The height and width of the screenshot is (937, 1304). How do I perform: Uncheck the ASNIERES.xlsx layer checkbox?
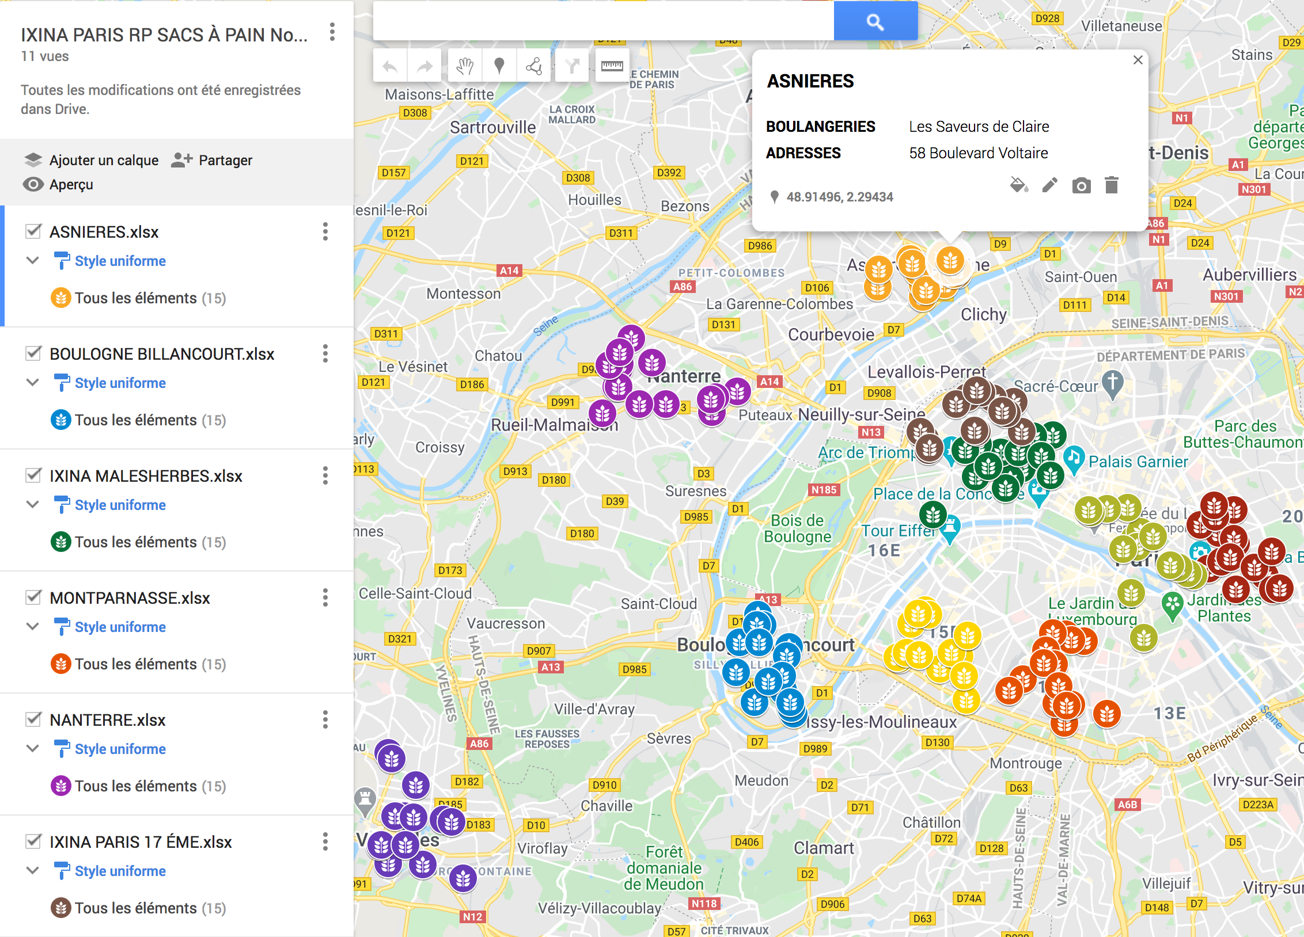(33, 231)
